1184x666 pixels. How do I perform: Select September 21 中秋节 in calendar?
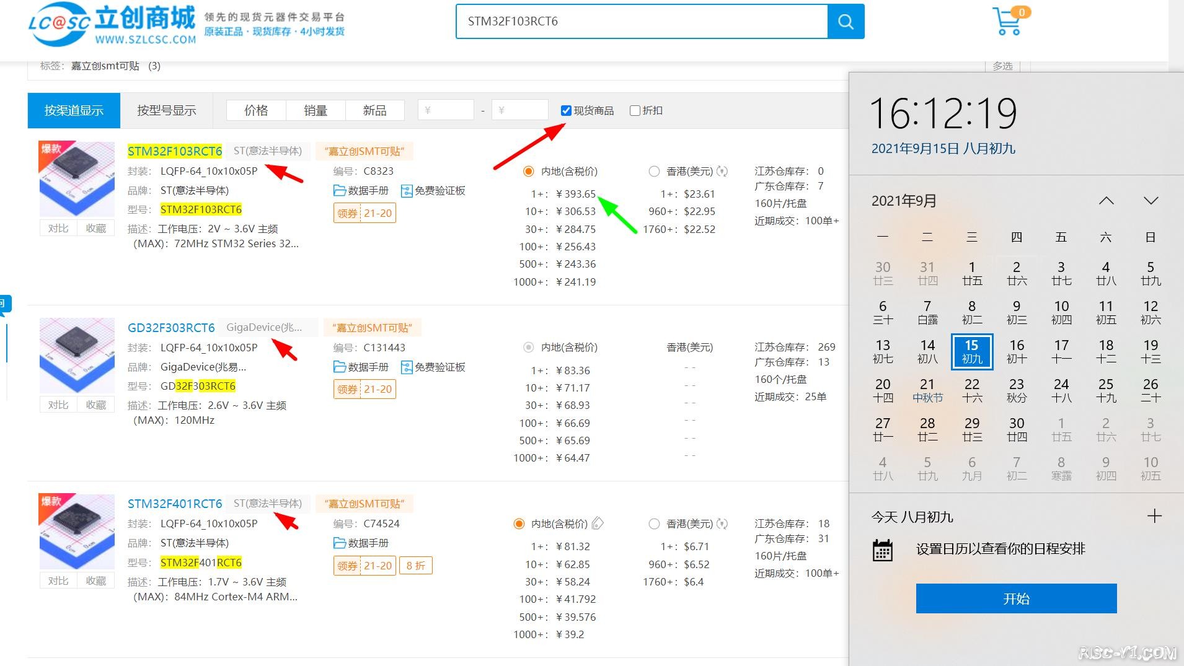click(927, 390)
